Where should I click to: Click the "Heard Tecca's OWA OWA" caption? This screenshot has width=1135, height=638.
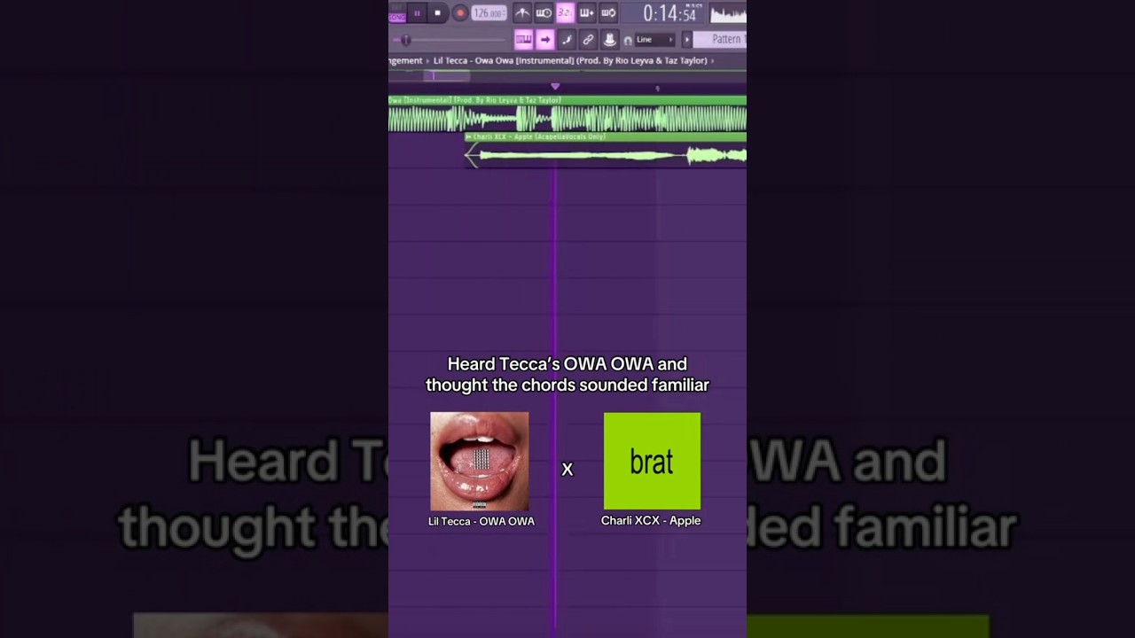[x=567, y=374]
